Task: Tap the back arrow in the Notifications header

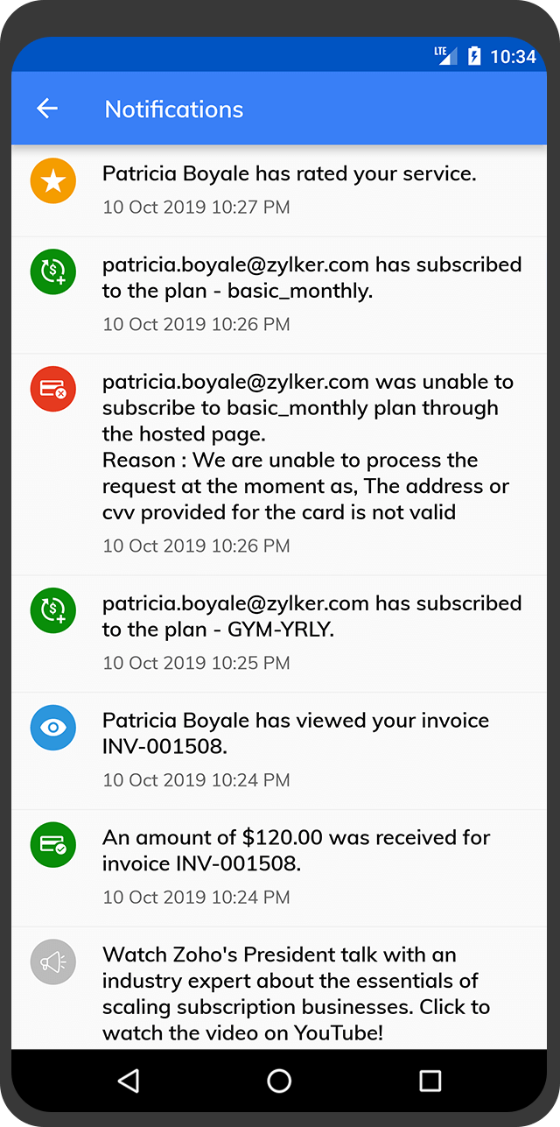Action: click(46, 109)
